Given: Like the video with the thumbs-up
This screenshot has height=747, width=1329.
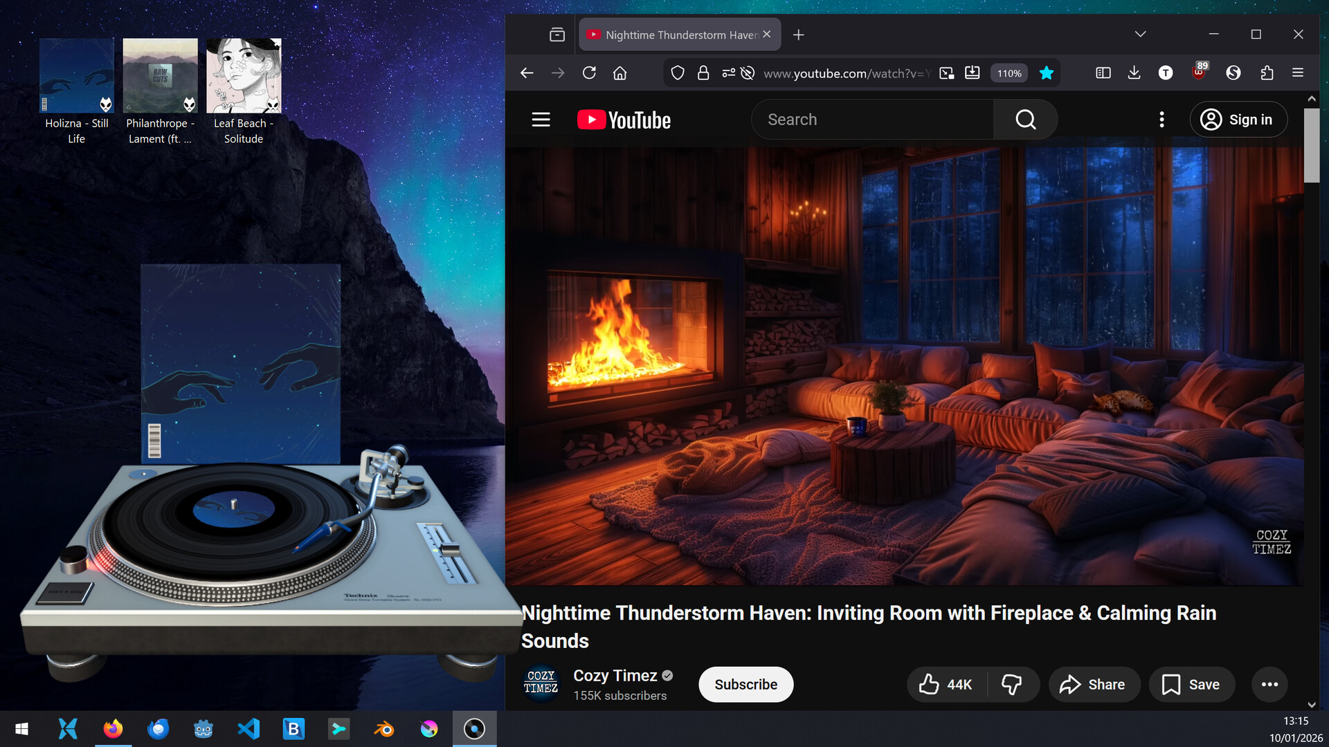Looking at the screenshot, I should tap(930, 684).
